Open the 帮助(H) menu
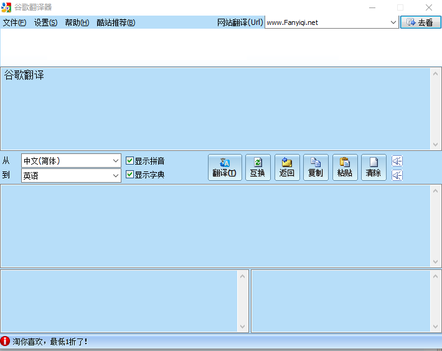442x351 pixels. pos(77,22)
